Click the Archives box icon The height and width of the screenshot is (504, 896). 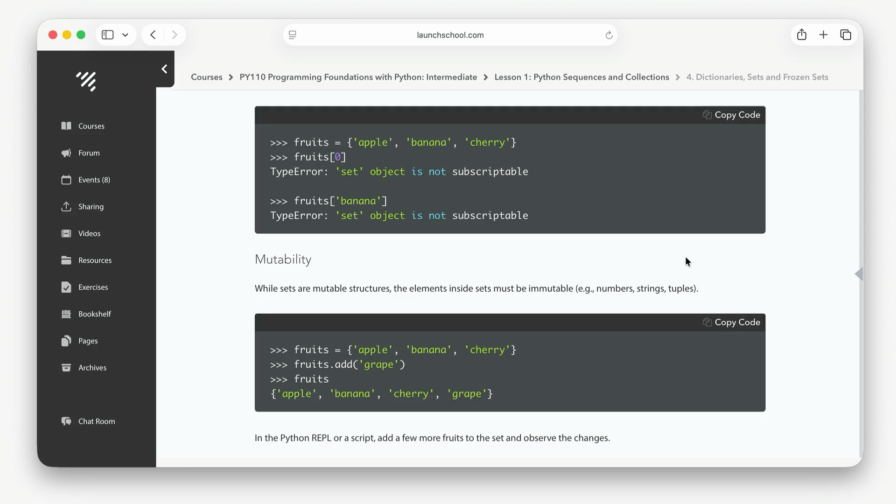coord(66,368)
